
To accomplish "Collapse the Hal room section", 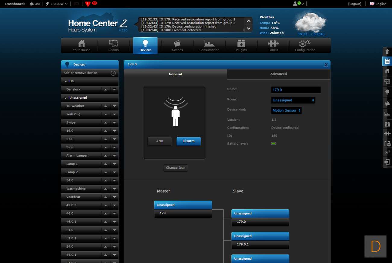I will pos(66,81).
